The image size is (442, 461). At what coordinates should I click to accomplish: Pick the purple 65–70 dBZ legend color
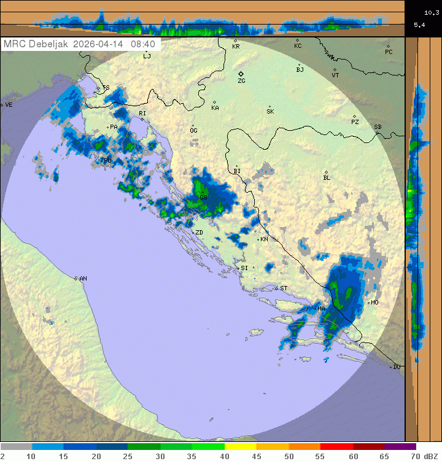click(400, 446)
